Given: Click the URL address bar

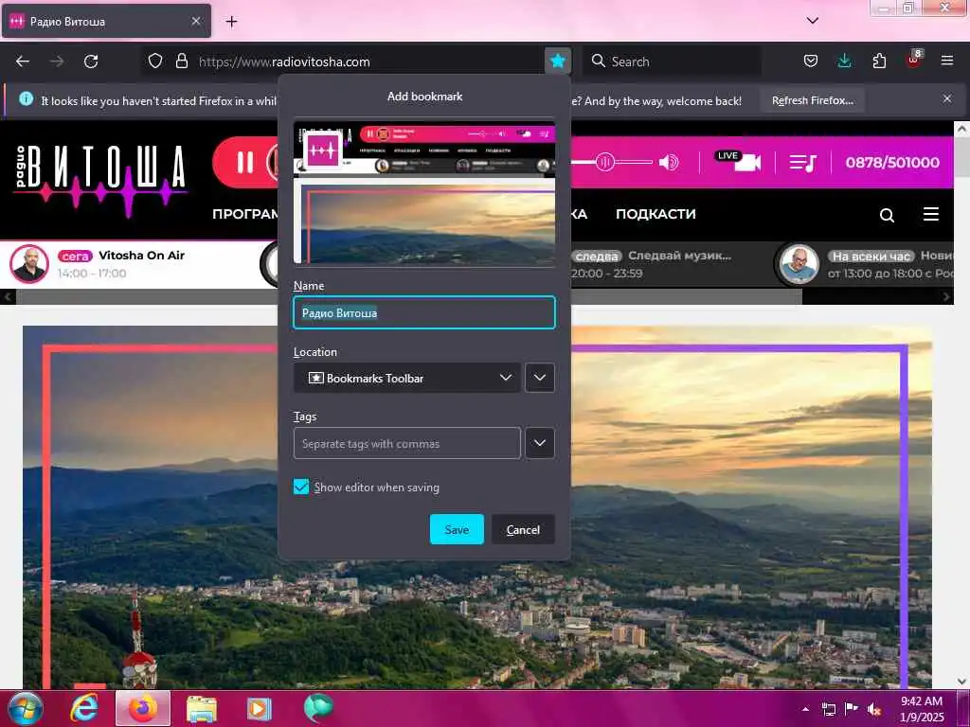Looking at the screenshot, I should [365, 62].
